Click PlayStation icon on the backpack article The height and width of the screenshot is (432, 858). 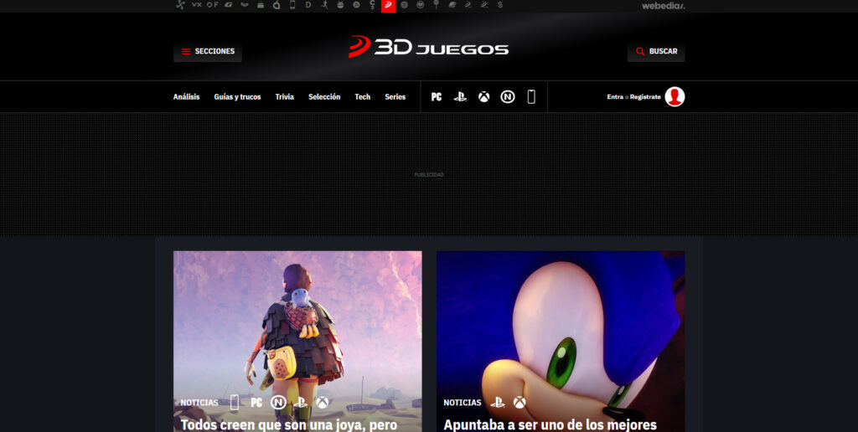click(x=301, y=403)
